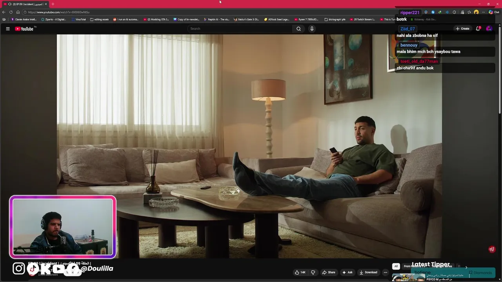Open the Ziperto bookmark
Screen dimensions: 502x282
(54, 19)
